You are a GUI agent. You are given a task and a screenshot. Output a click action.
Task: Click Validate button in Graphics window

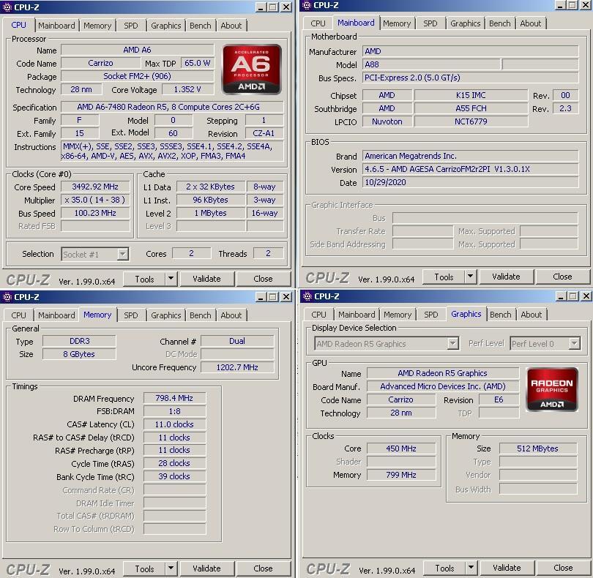click(x=507, y=568)
